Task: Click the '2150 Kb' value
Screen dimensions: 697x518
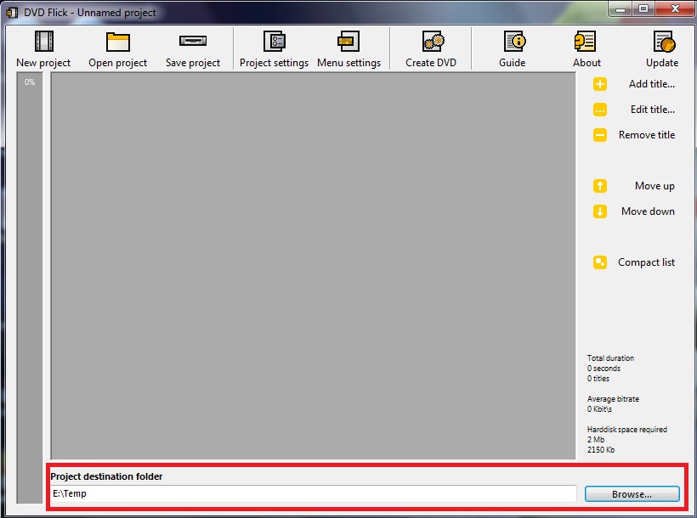Action: coord(601,450)
